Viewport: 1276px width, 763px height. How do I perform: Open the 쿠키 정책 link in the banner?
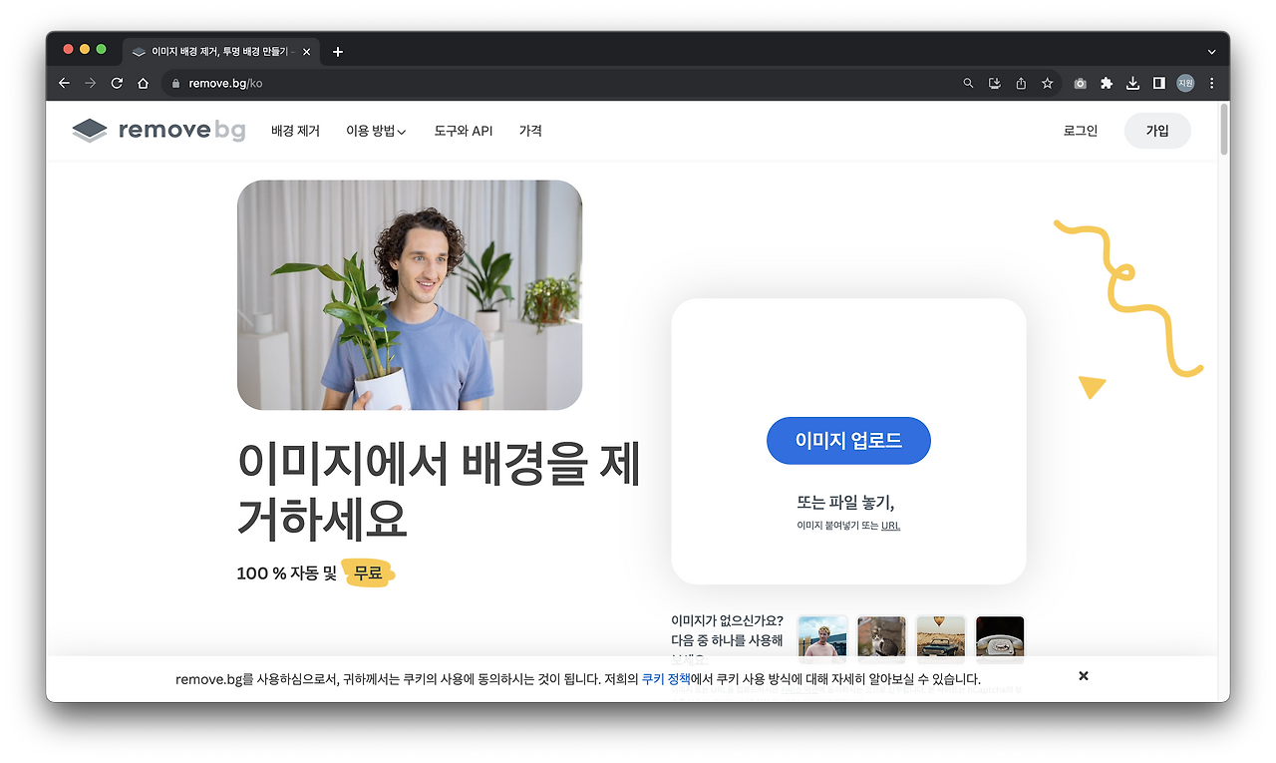(664, 678)
